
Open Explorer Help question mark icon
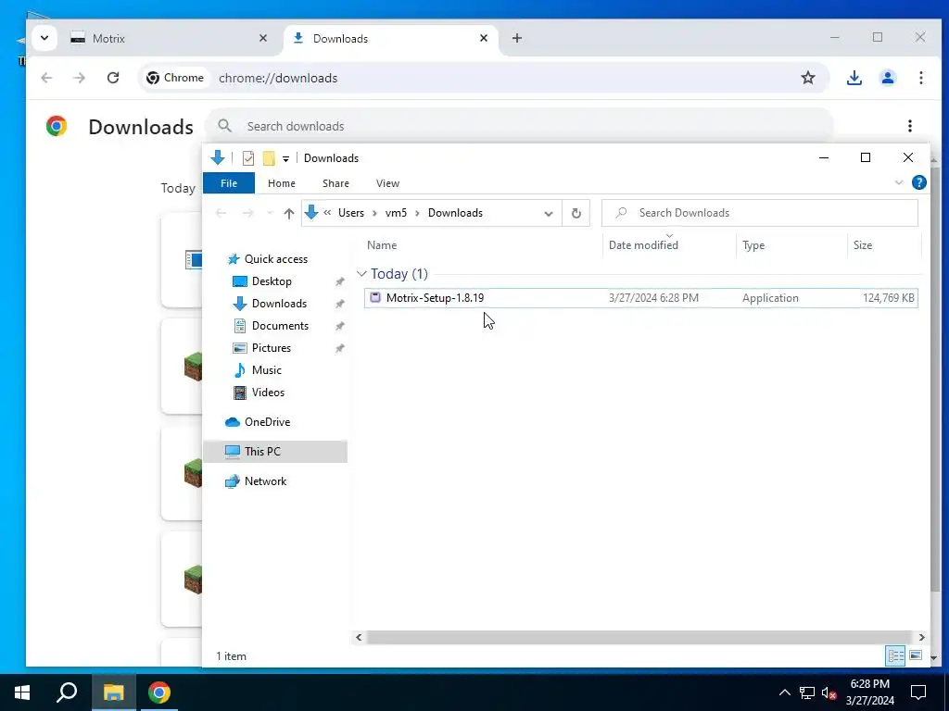918,182
